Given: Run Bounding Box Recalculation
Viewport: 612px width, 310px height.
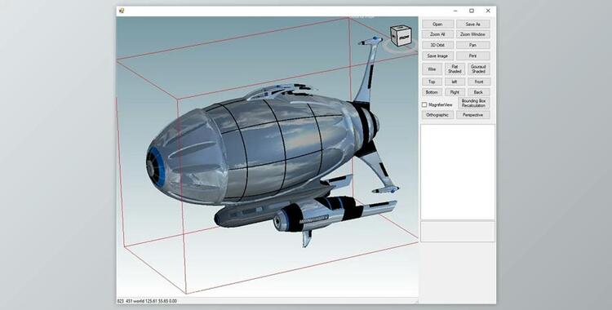Looking at the screenshot, I should [x=473, y=103].
